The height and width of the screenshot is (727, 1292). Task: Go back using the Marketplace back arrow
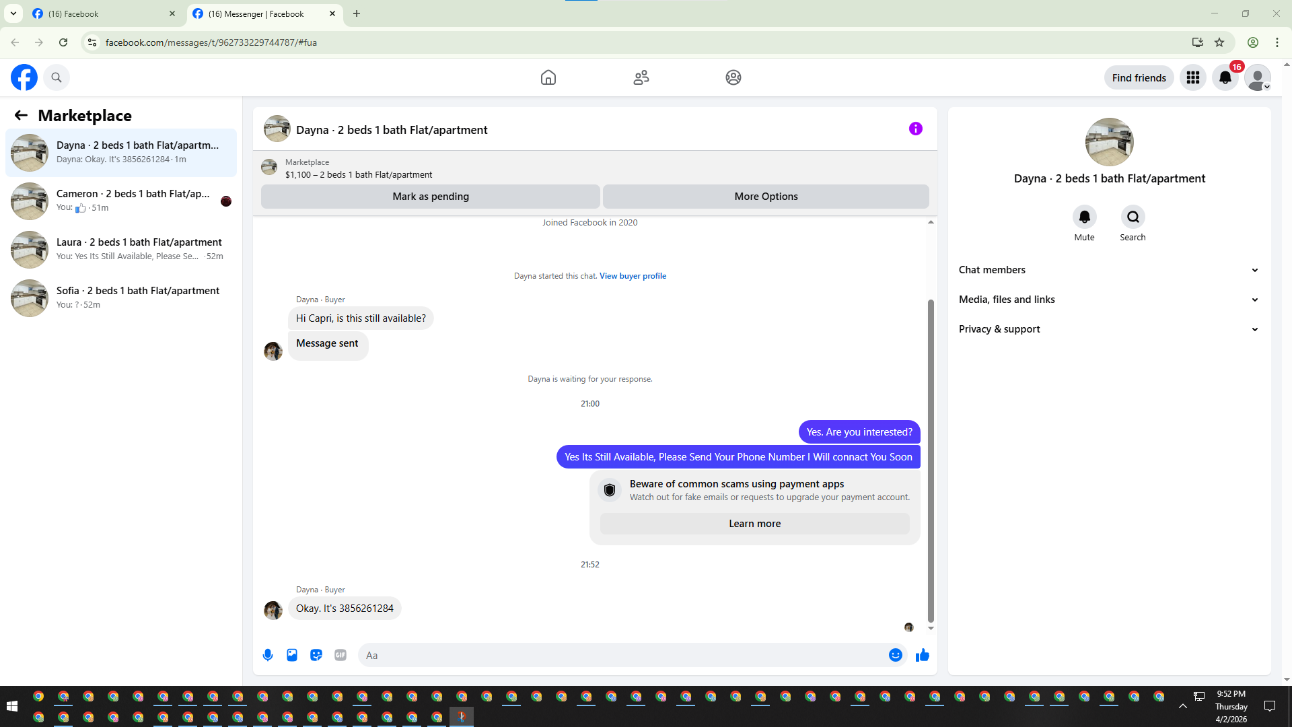tap(21, 116)
